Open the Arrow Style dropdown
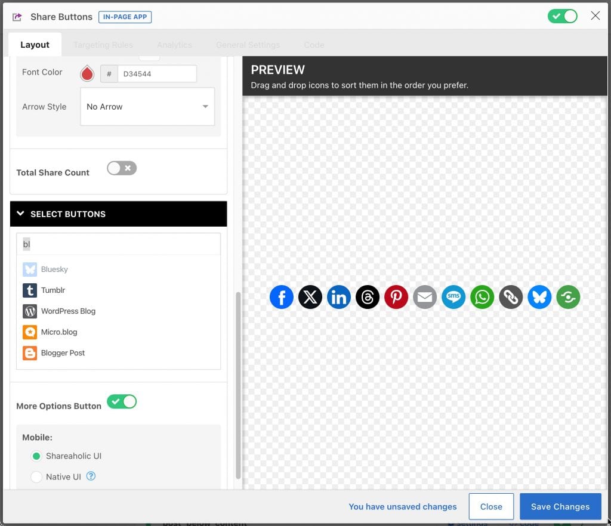This screenshot has width=611, height=526. (x=147, y=107)
